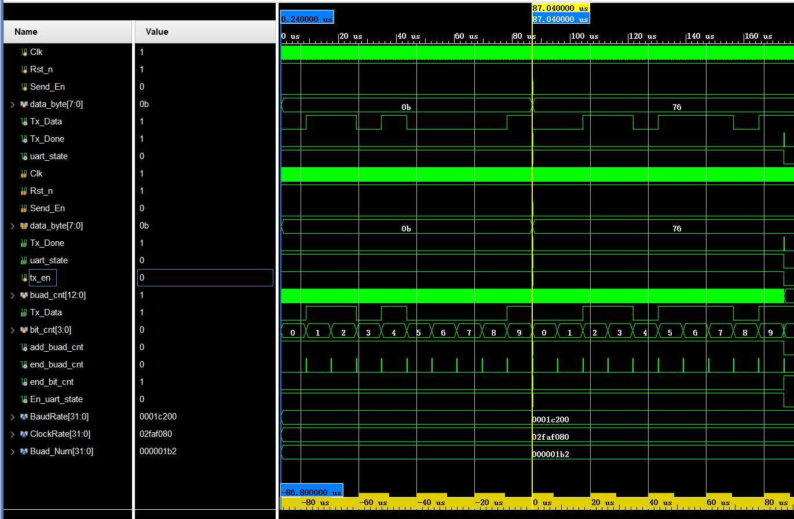Click the BaudRate[31:0] bus icon
The image size is (794, 519).
(x=24, y=417)
